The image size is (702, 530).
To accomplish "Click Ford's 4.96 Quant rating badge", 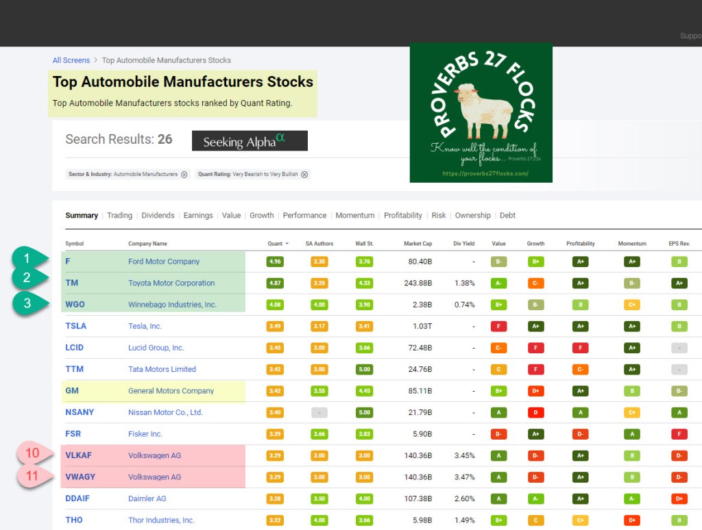I will [275, 262].
